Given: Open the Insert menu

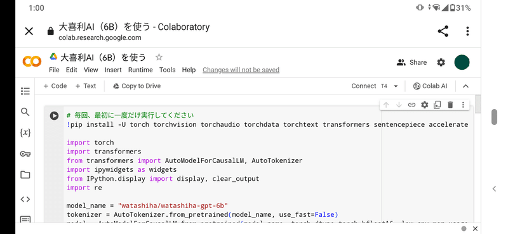Looking at the screenshot, I should pos(113,70).
